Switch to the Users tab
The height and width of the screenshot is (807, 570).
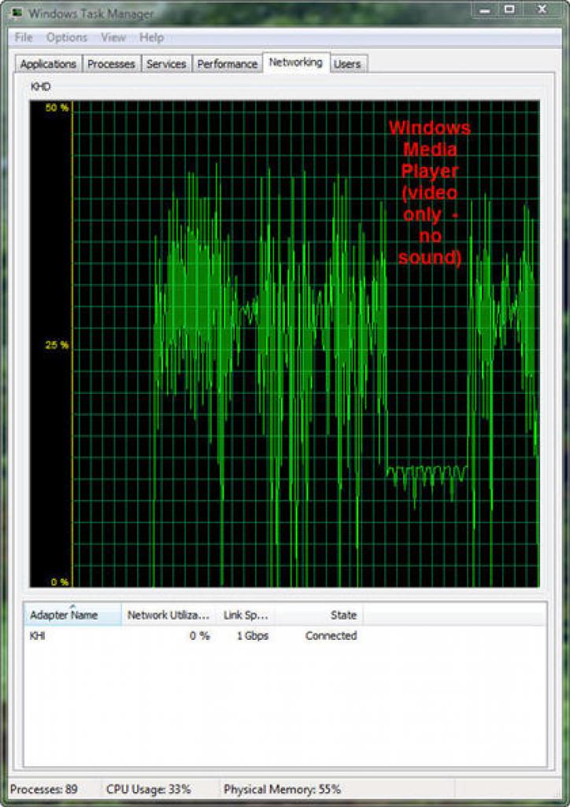point(347,64)
